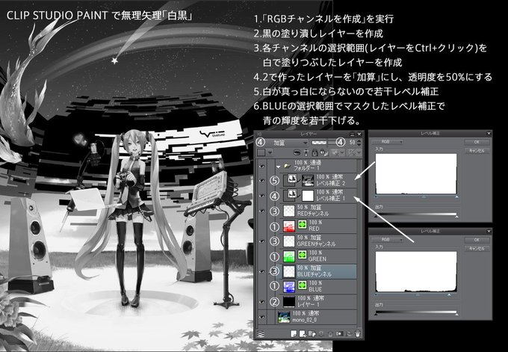Toggle visibility of GREENチャンネル layer
Screen dimensions: 508x352
click(261, 241)
